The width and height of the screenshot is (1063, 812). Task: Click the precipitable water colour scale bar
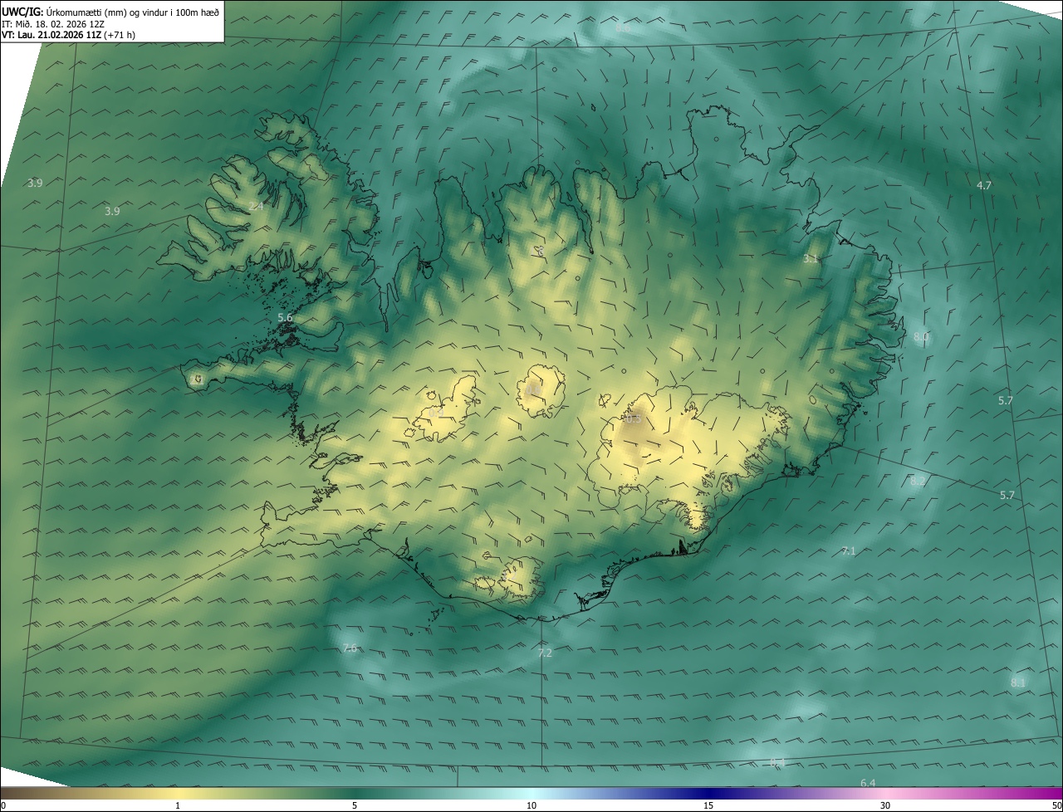click(x=531, y=793)
